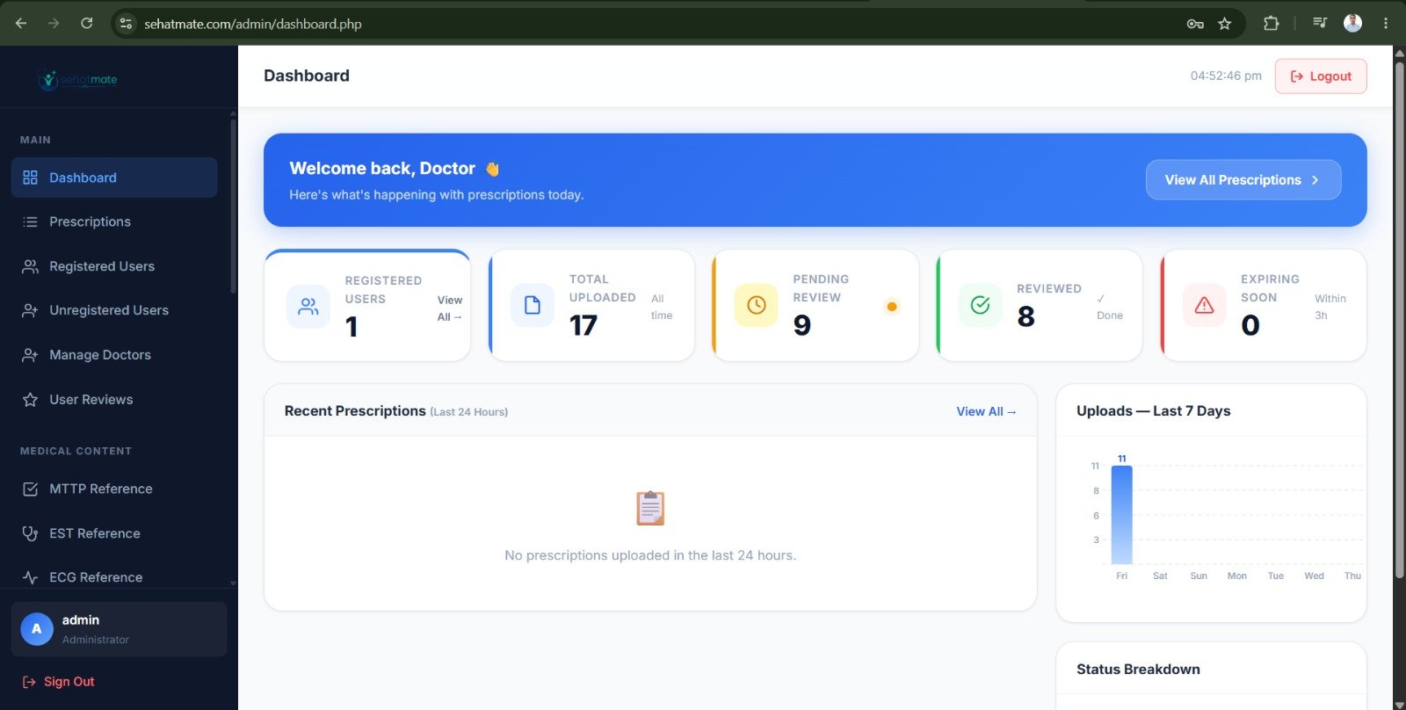1406x710 pixels.
Task: Open Dashboard in the sidebar menu
Action: click(114, 177)
